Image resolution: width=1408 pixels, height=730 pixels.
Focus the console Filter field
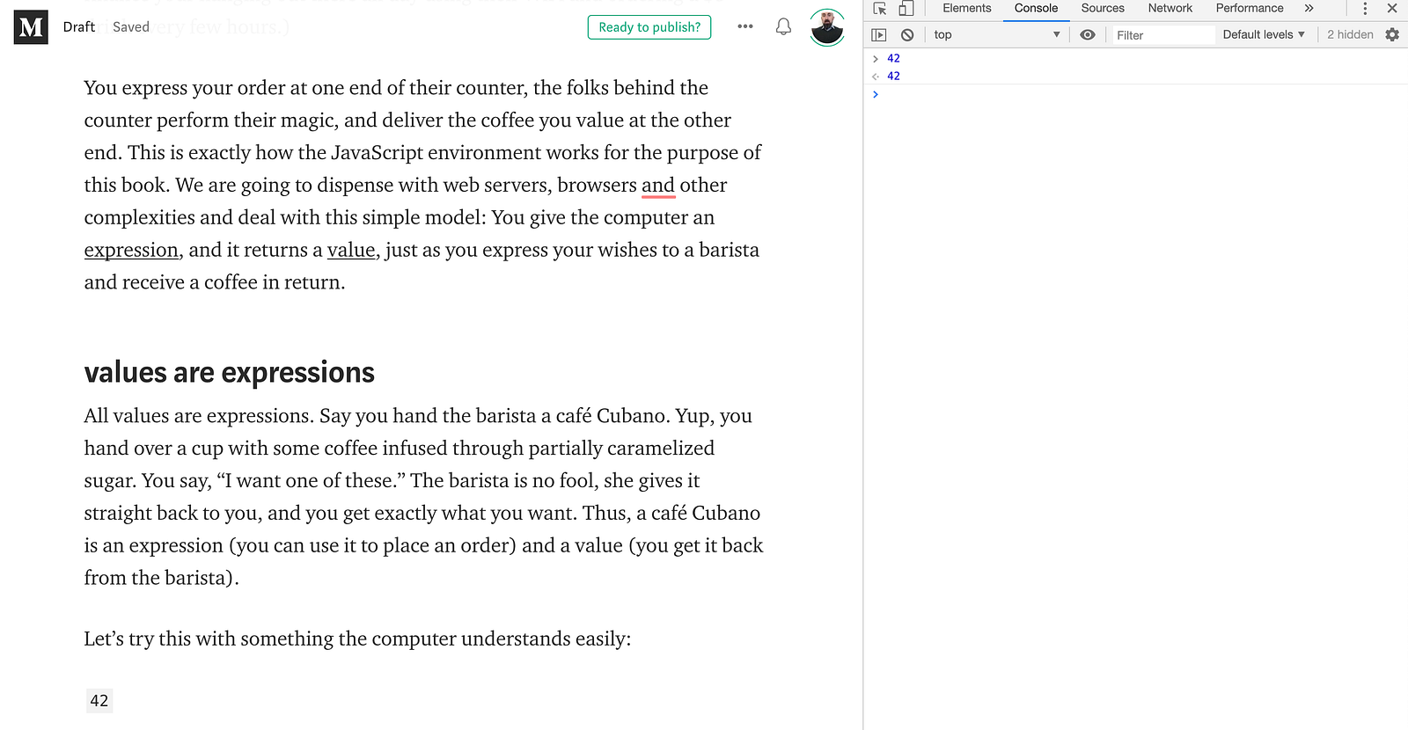[x=1163, y=35]
